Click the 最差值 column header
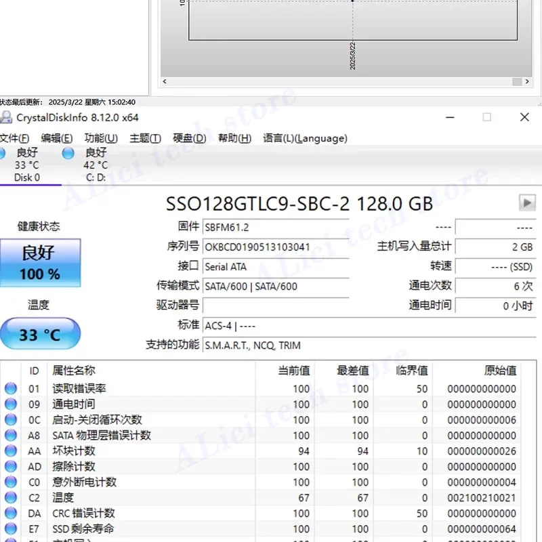542x542 pixels. tap(344, 371)
